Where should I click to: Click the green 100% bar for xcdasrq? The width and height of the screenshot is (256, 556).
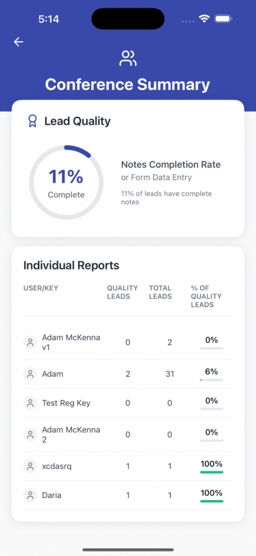pyautogui.click(x=211, y=472)
